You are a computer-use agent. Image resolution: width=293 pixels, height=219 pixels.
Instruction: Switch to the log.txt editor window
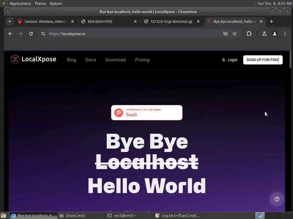pos(179,216)
